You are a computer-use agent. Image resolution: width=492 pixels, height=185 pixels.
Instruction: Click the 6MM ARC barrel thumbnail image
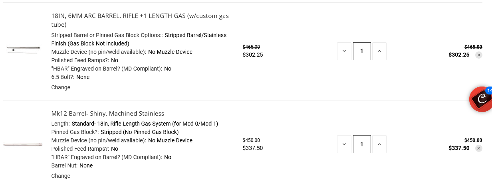tap(23, 49)
